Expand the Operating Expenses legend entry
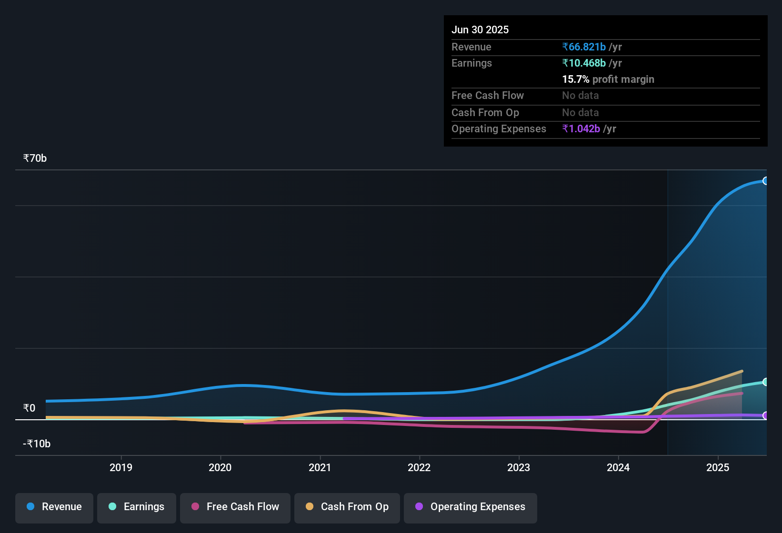 click(470, 507)
